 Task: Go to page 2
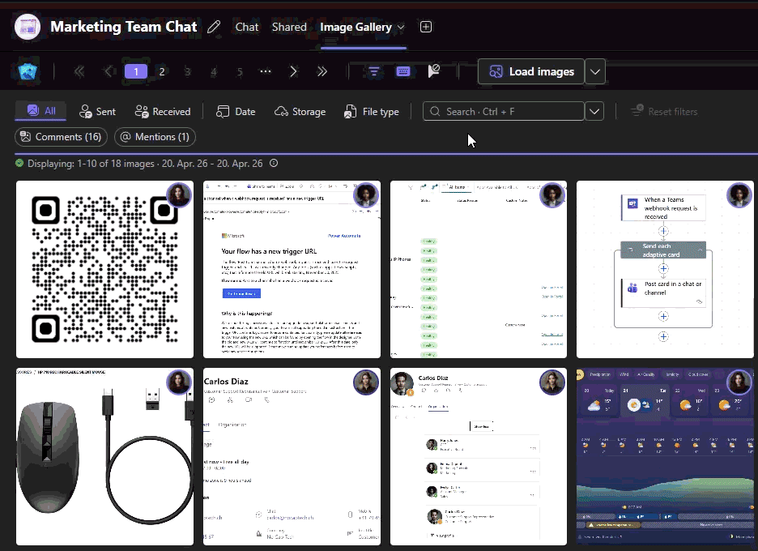coord(162,71)
